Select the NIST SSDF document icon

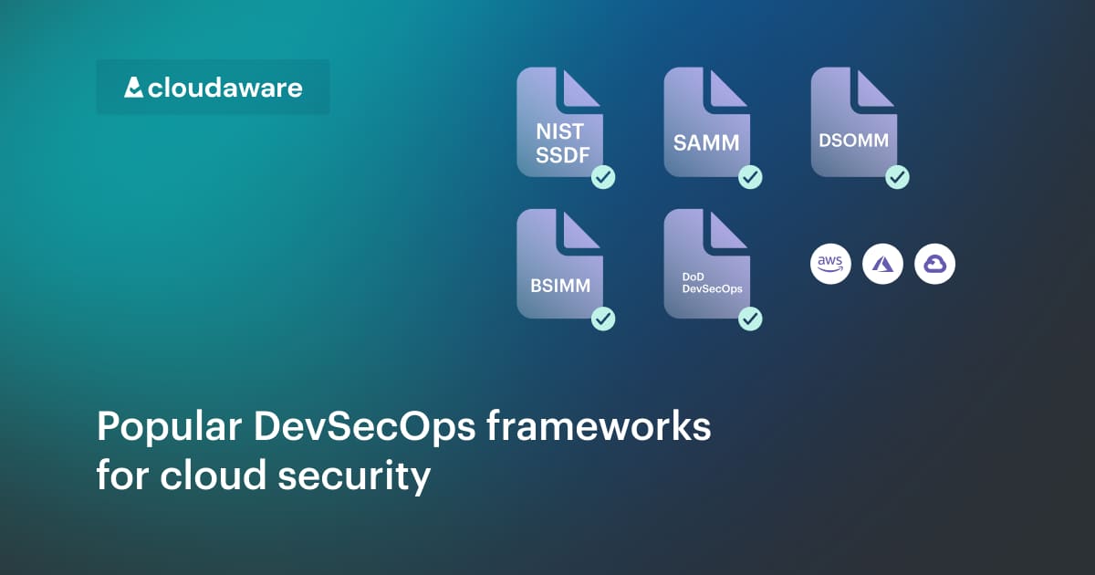coord(560,122)
